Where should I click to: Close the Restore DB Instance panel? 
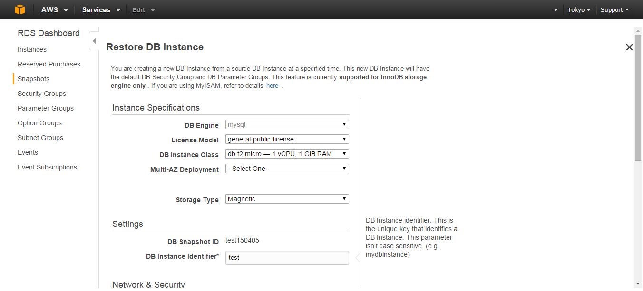point(629,47)
